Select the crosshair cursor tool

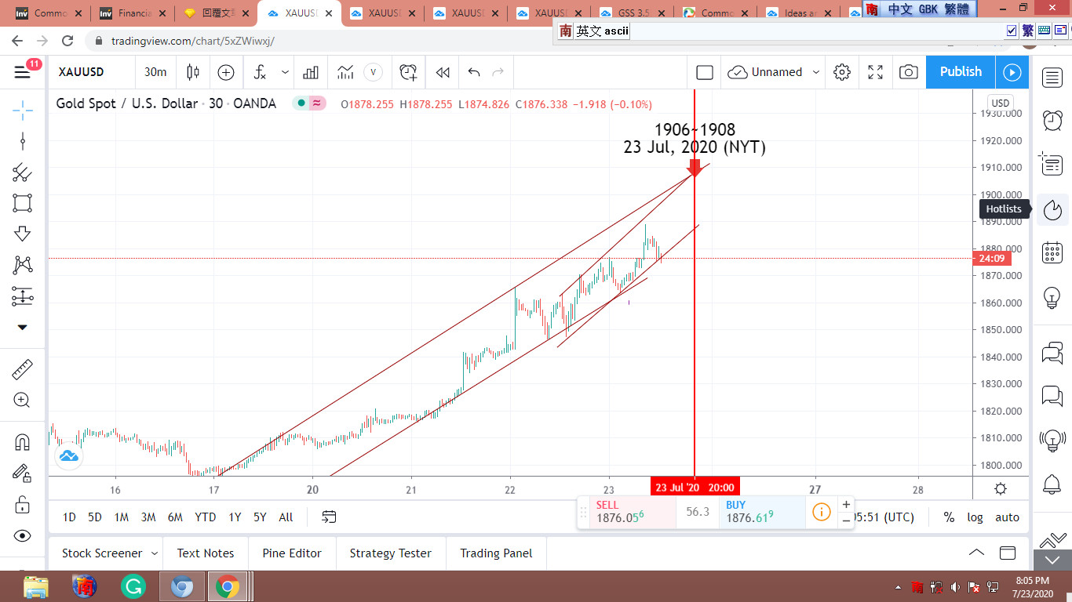(x=23, y=110)
